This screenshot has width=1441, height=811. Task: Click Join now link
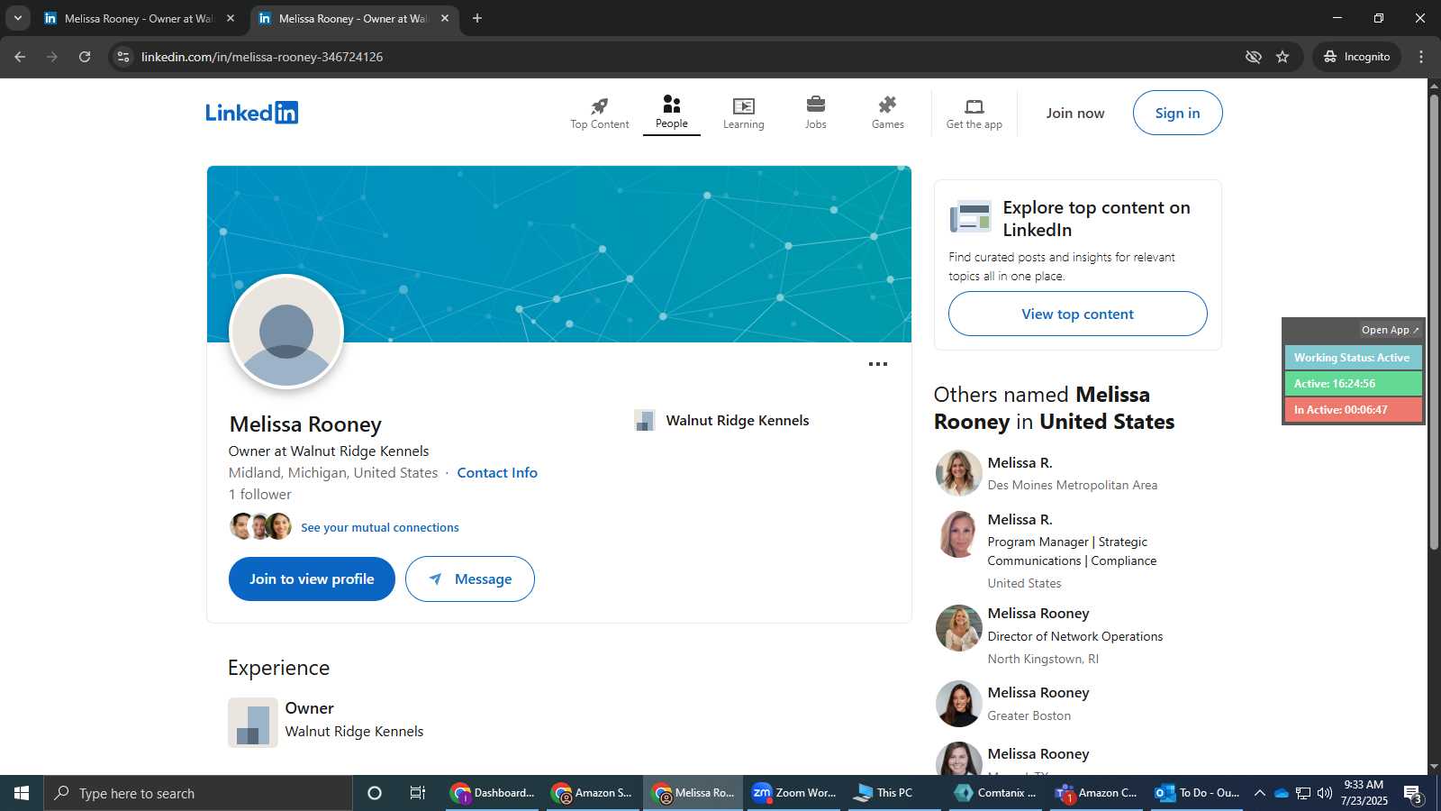pyautogui.click(x=1075, y=114)
